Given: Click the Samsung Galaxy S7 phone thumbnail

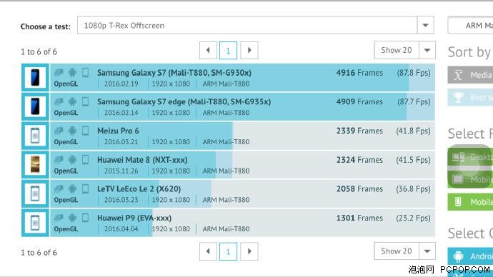Looking at the screenshot, I should pos(35,78).
